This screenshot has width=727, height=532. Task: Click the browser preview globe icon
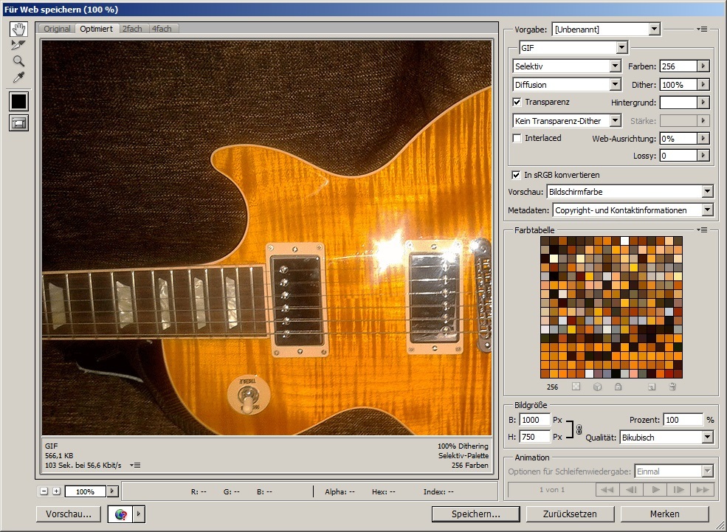(121, 514)
